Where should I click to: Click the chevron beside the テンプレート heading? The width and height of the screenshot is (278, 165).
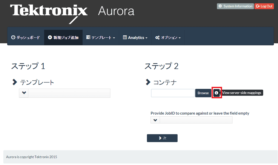point(15,82)
